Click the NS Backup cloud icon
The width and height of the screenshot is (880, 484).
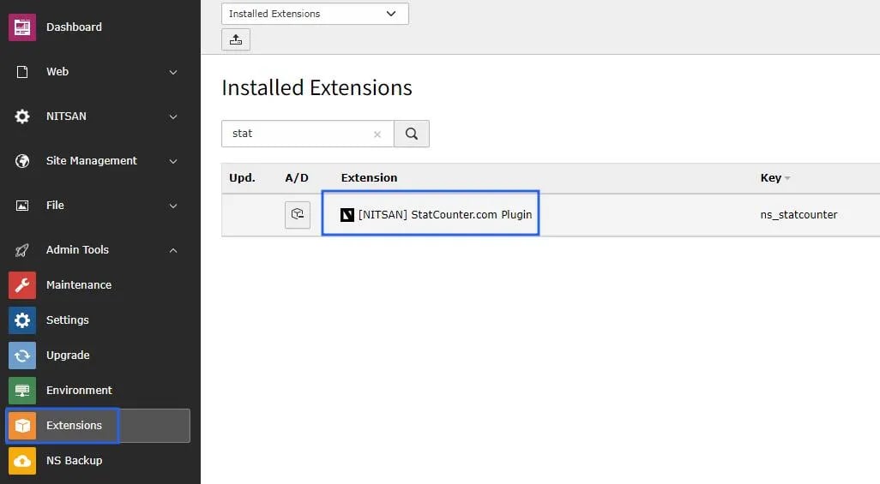[x=22, y=461]
